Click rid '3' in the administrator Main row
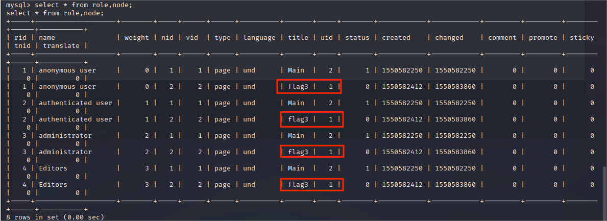The height and width of the screenshot is (221, 607). click(25, 135)
